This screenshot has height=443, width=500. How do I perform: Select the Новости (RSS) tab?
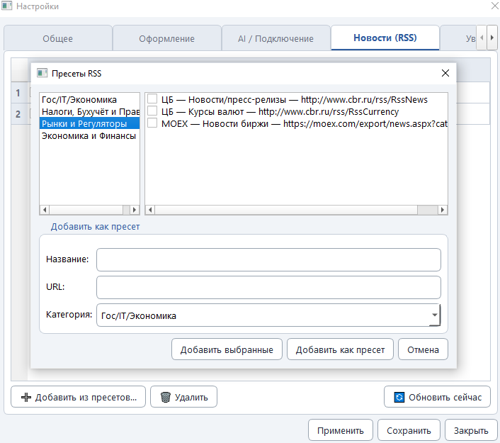pos(385,38)
